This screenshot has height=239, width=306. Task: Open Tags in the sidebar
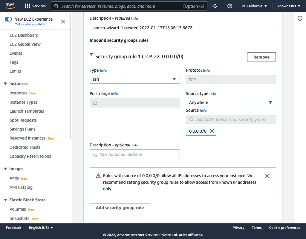pos(14,62)
